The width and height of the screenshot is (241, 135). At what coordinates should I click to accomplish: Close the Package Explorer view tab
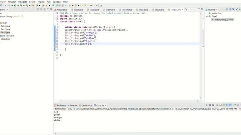(x=7, y=10)
